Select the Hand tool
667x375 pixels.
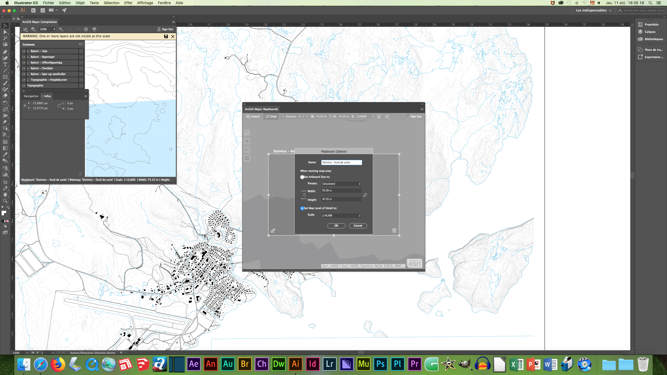5,195
